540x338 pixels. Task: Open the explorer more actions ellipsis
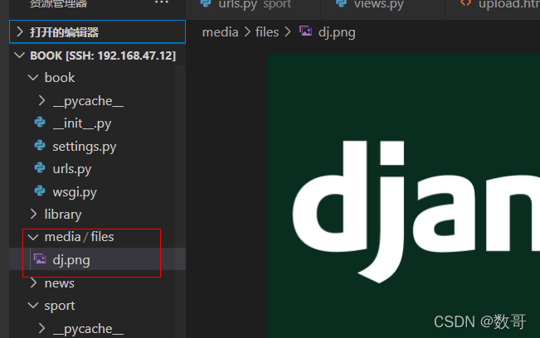162,2
